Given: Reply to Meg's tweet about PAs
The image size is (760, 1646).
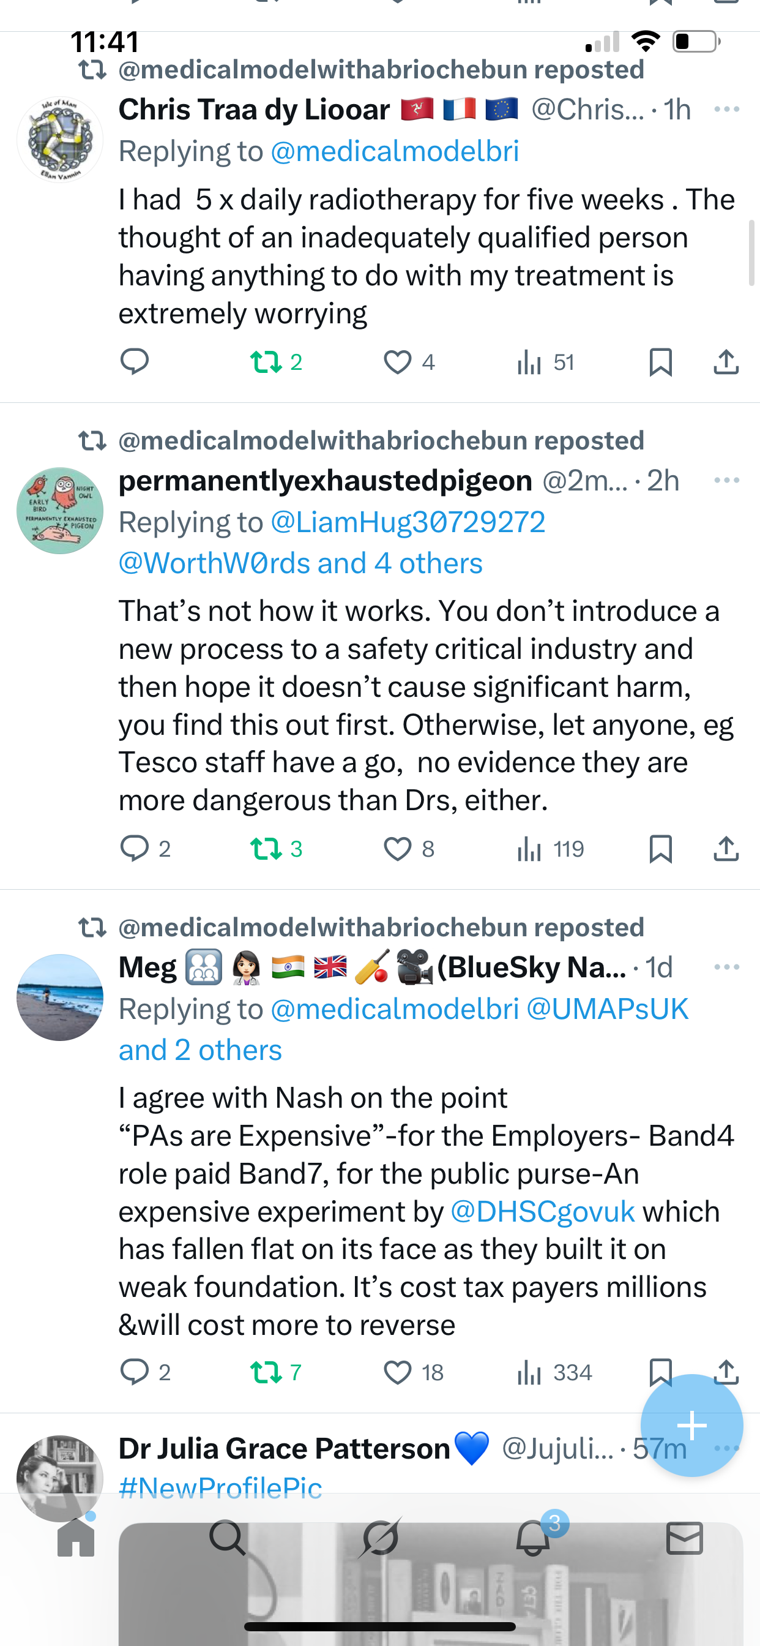Looking at the screenshot, I should pyautogui.click(x=135, y=1372).
